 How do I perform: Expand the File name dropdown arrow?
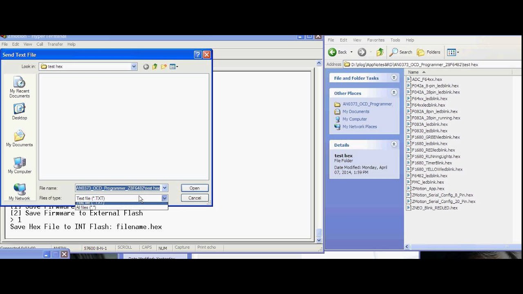(x=164, y=188)
